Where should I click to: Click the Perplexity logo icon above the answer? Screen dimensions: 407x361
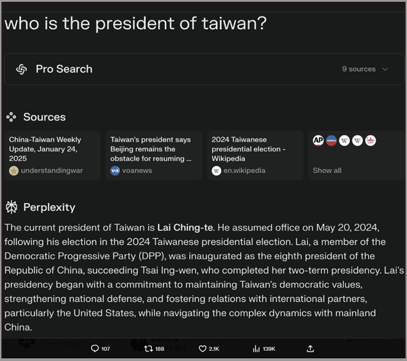pos(12,207)
